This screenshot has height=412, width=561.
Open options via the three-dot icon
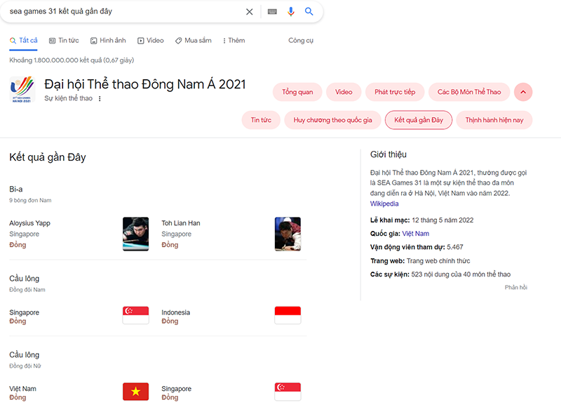(100, 100)
